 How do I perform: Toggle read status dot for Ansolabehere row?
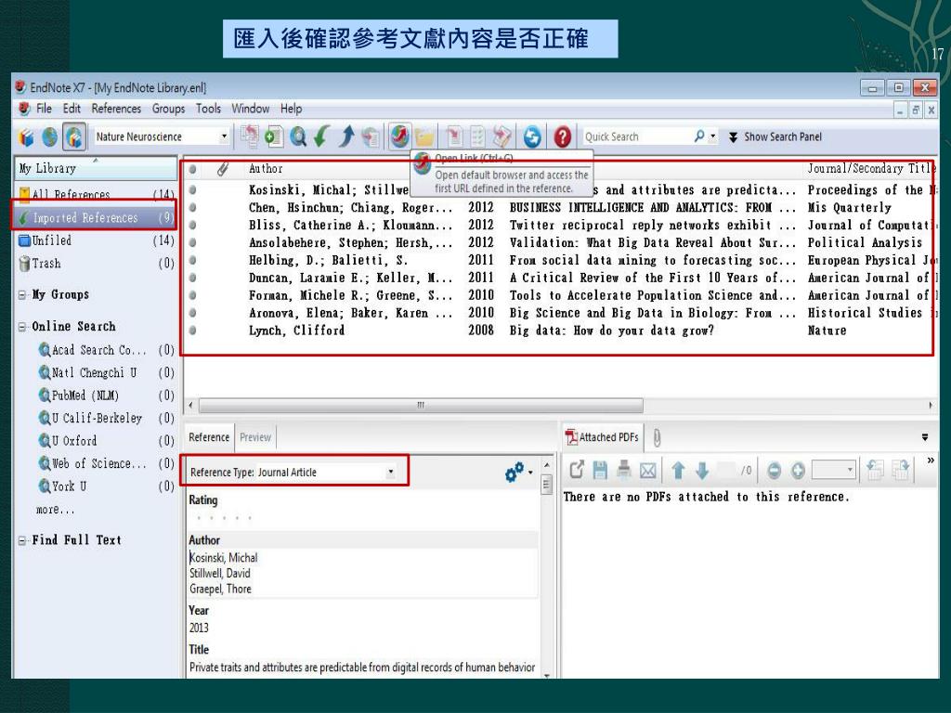click(x=192, y=242)
